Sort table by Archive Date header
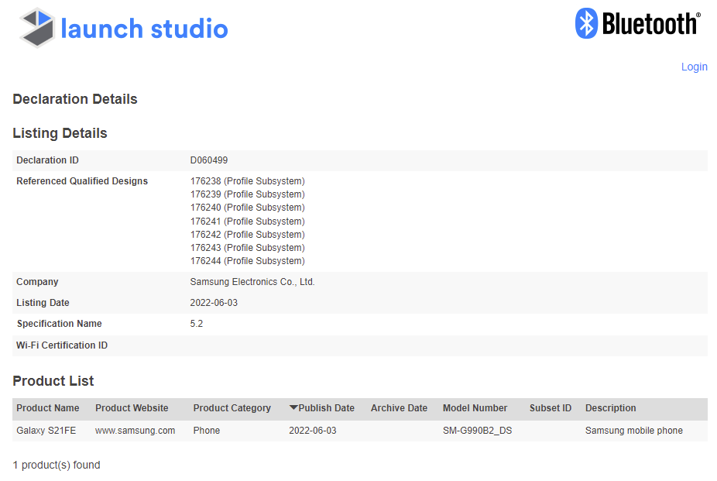Screen dimensions: 717x481 tap(399, 408)
